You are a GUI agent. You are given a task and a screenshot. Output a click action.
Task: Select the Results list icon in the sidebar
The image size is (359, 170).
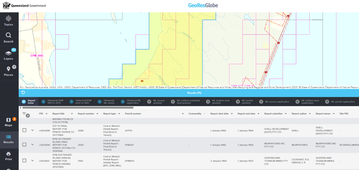(9, 137)
